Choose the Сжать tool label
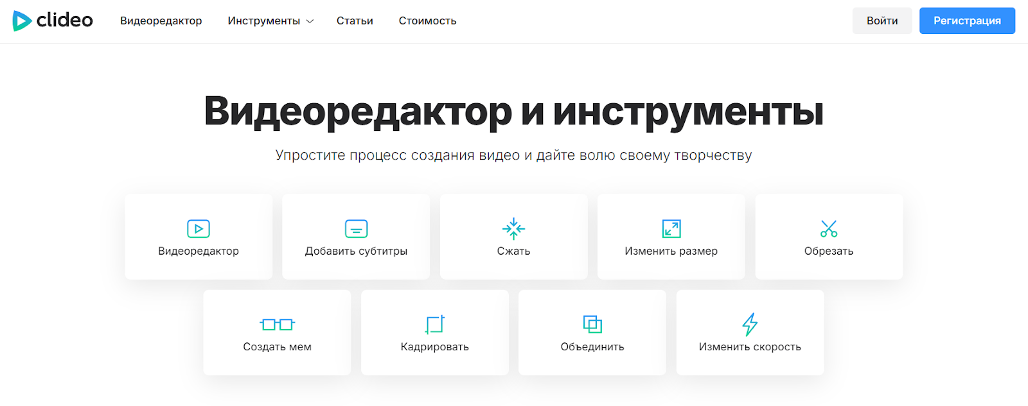This screenshot has width=1028, height=406. 513,251
